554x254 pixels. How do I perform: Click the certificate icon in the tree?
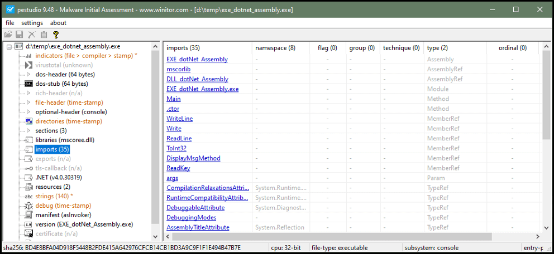coord(28,233)
